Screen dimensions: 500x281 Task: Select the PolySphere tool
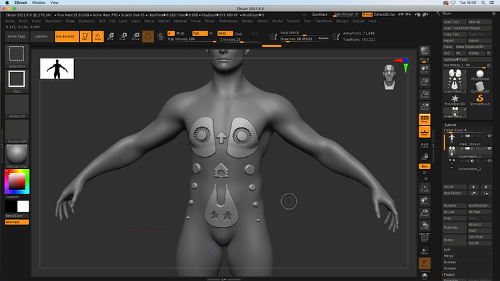(480, 75)
